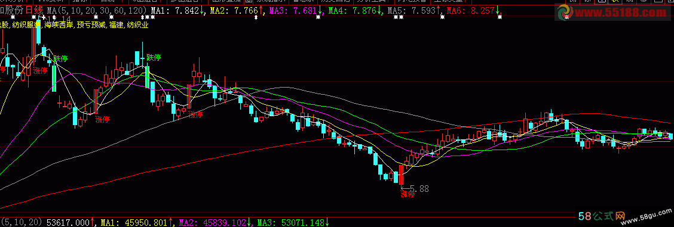Viewport: 674px width, 227px height.
Task: Click the 5.88 lowest price label
Action: [419, 188]
